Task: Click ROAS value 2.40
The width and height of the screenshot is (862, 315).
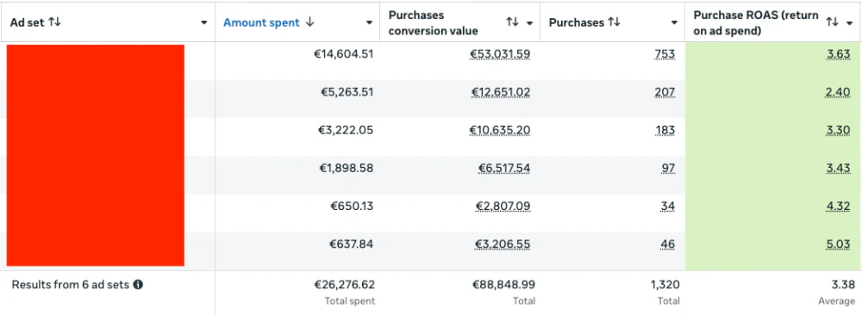Action: (x=839, y=91)
